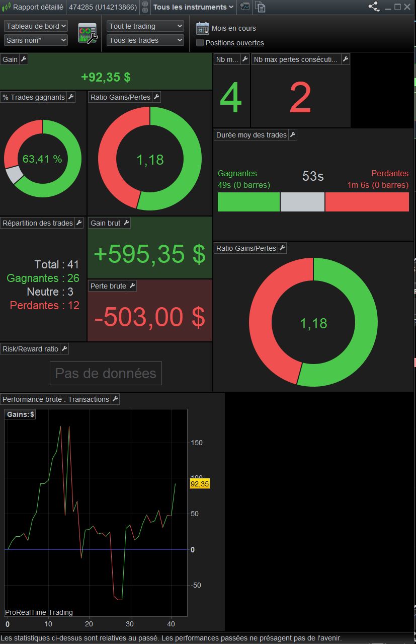Click the Gains: $ chart label
This screenshot has height=644, width=416.
21,414
